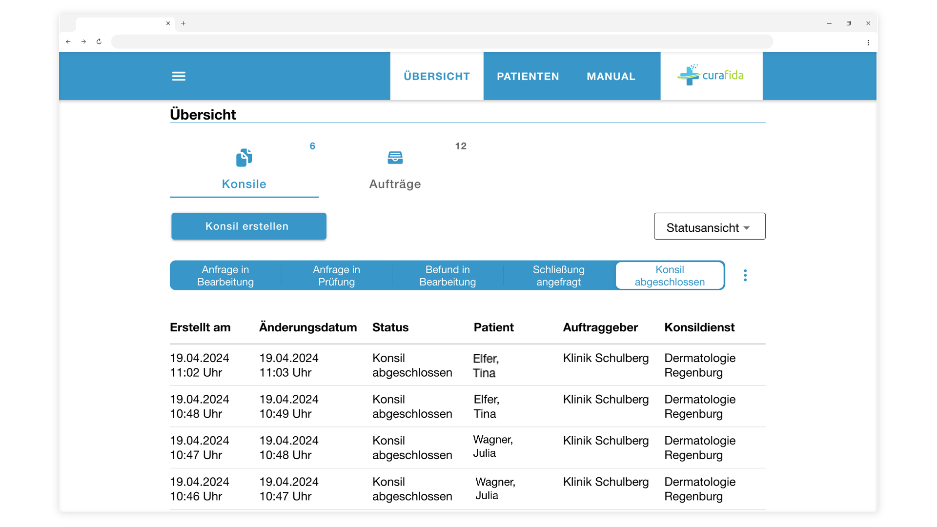The width and height of the screenshot is (937, 527).
Task: Click patient Wagner, Julia in 10:47 row
Action: tap(493, 446)
